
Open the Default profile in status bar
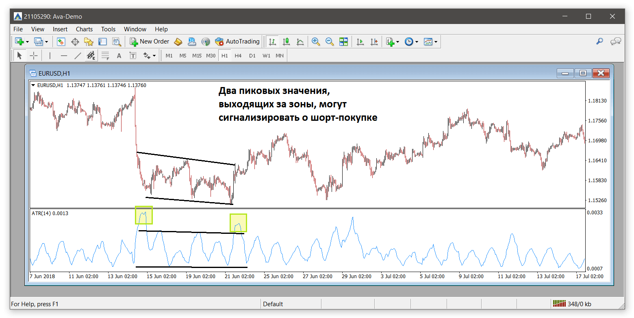point(273,304)
